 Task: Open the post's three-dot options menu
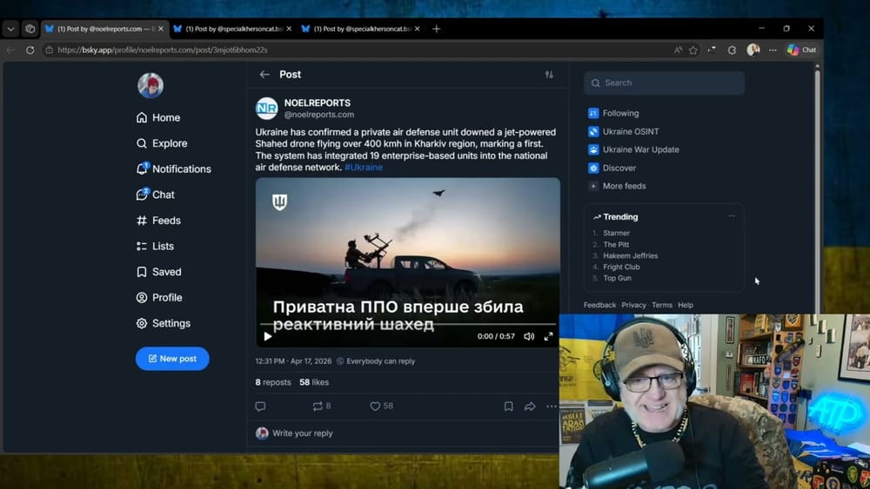[x=551, y=406]
